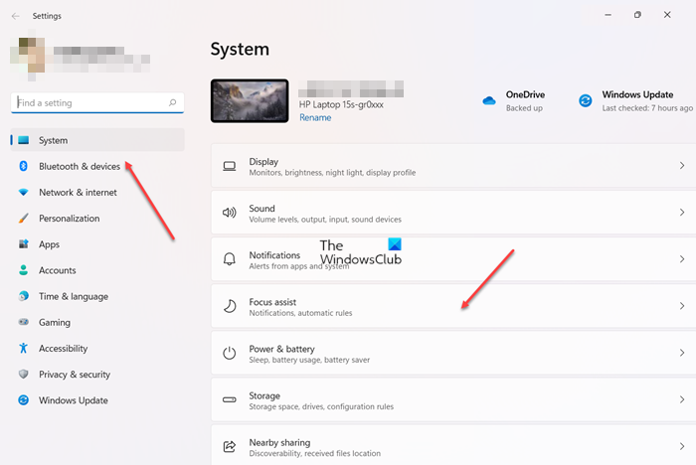Click the Storage drive icon
696x465 pixels.
(230, 399)
